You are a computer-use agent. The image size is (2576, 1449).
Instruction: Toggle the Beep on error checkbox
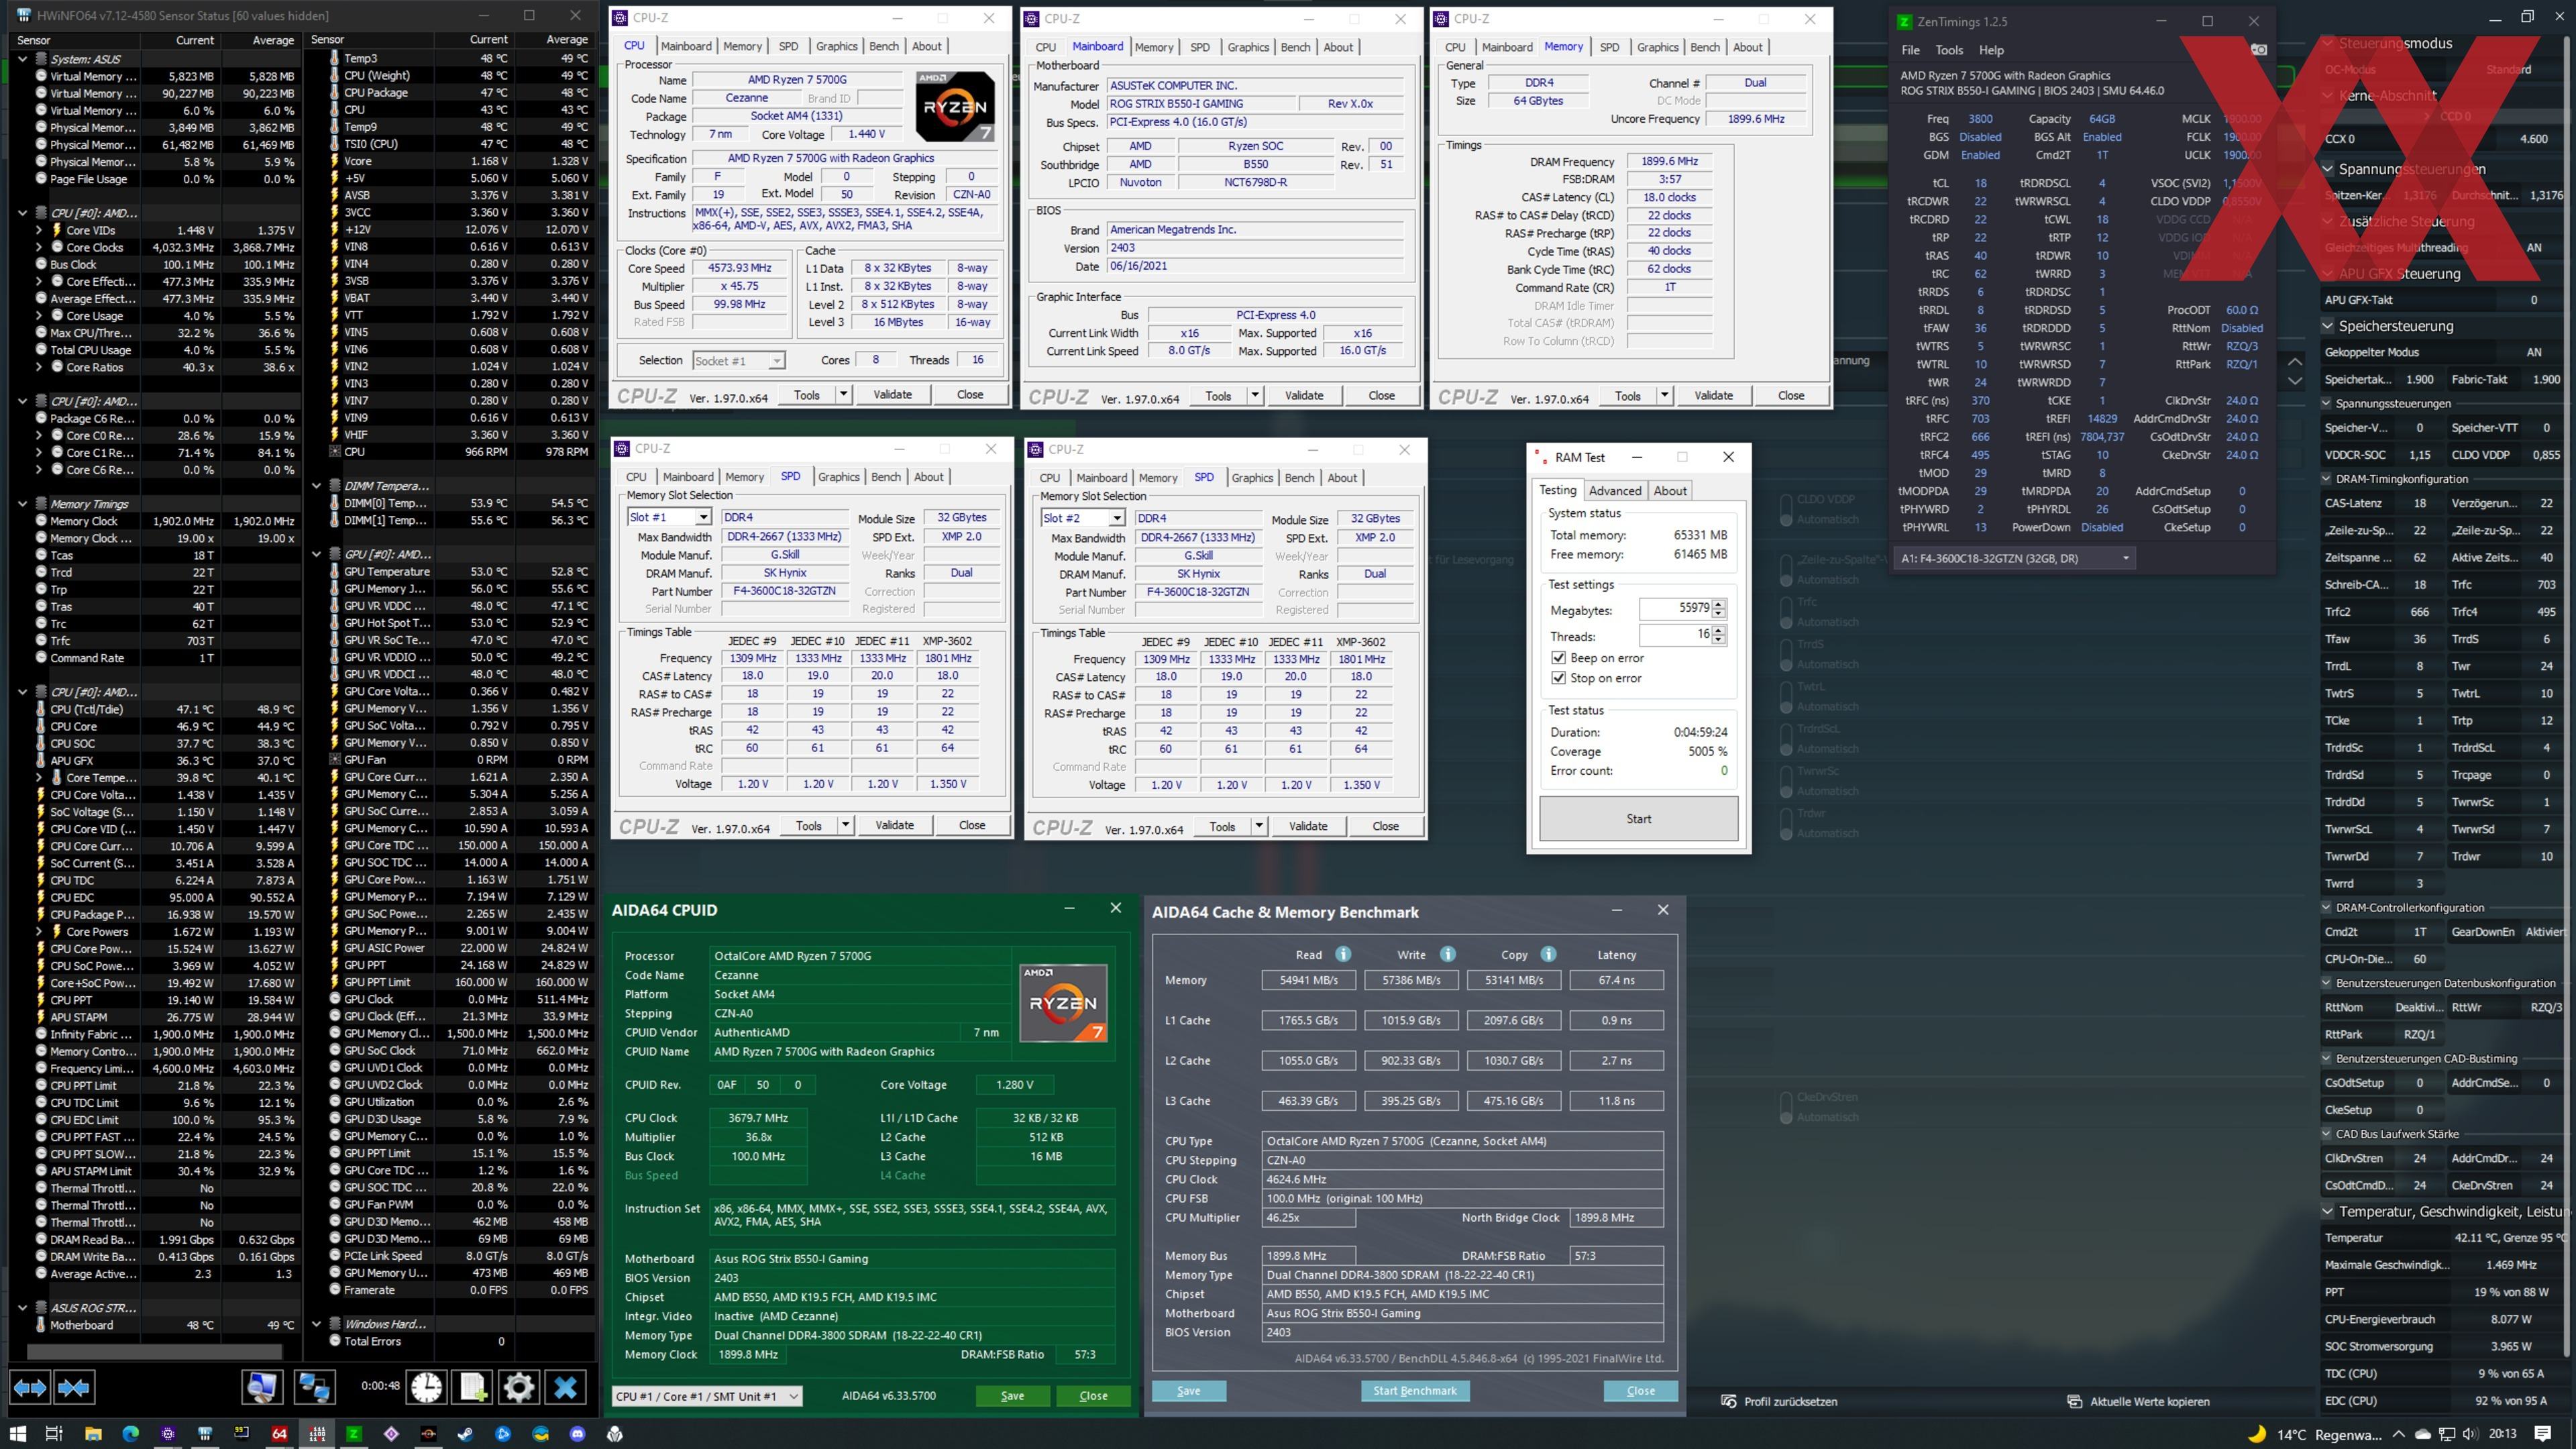(1558, 658)
